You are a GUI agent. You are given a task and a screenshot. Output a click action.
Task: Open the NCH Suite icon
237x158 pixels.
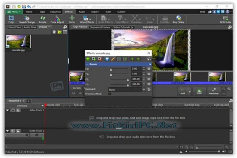click(225, 19)
